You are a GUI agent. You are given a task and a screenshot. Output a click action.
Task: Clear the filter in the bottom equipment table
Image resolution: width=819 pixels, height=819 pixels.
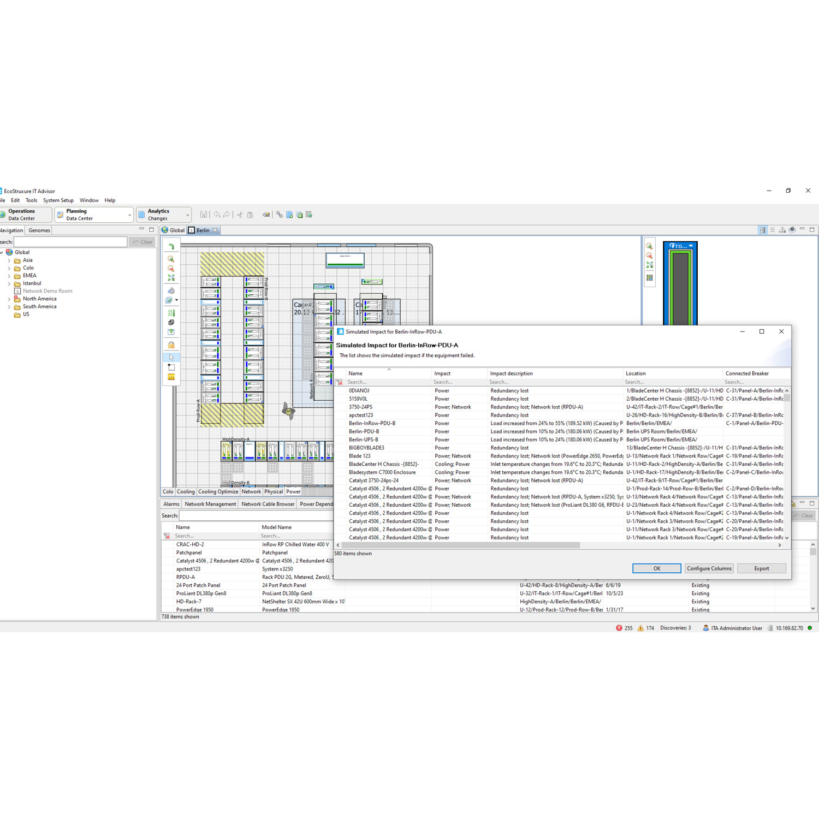pos(167,536)
